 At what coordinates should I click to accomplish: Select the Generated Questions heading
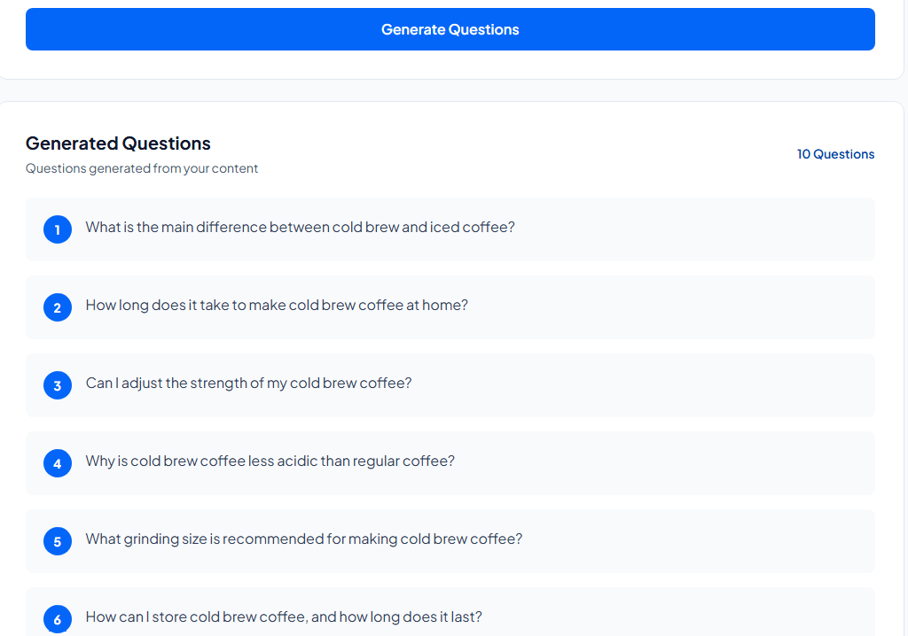[x=118, y=143]
